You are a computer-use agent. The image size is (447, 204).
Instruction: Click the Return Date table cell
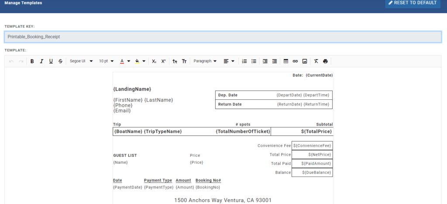click(x=230, y=104)
